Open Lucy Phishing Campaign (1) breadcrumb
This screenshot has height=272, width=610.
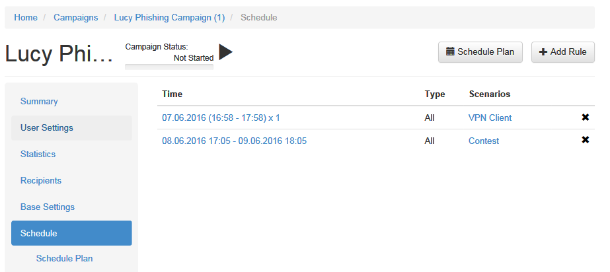pyautogui.click(x=169, y=17)
